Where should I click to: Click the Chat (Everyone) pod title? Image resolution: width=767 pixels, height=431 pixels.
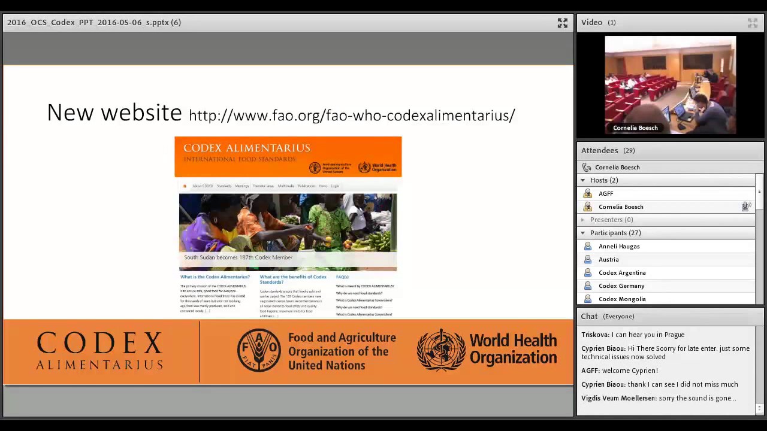coord(608,316)
